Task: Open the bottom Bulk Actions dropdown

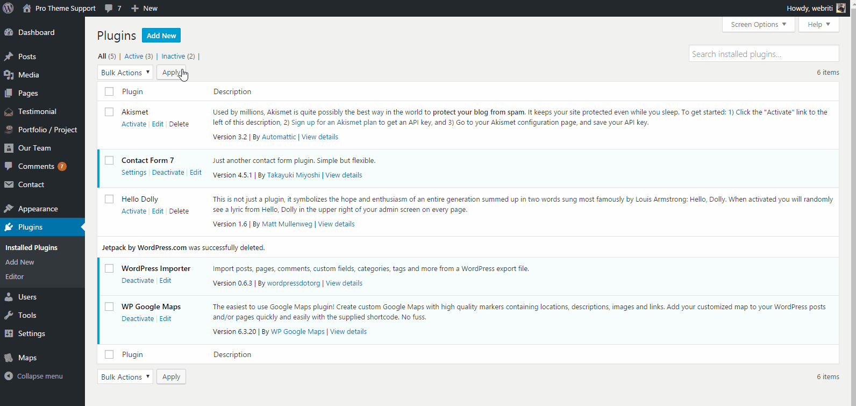Action: (125, 377)
